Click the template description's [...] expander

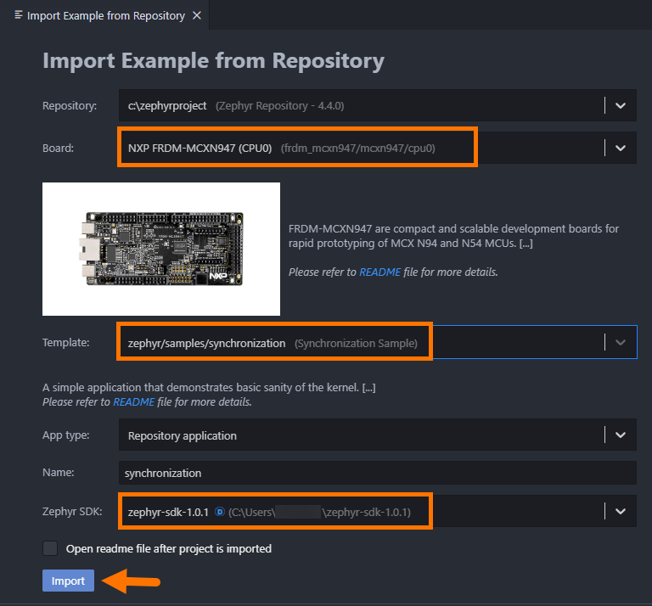click(368, 387)
